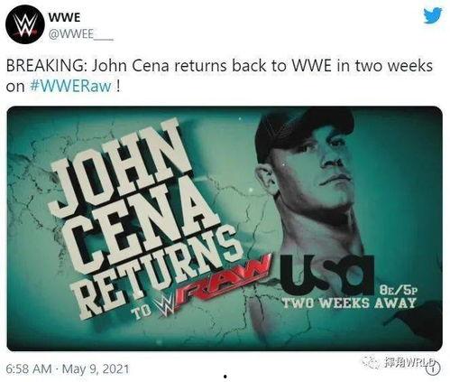The image size is (450, 382).
Task: Click the black USA network logo
Action: point(326,275)
